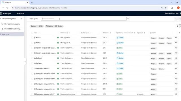
Task: Click browser zoom magnifier icon
Action: [161, 8]
